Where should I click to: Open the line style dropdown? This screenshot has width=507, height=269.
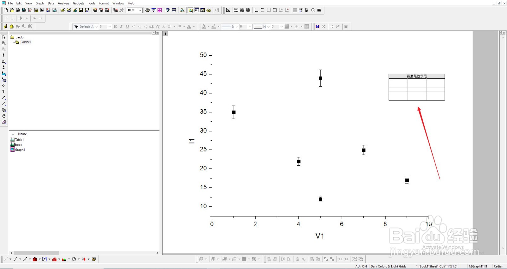(x=236, y=27)
